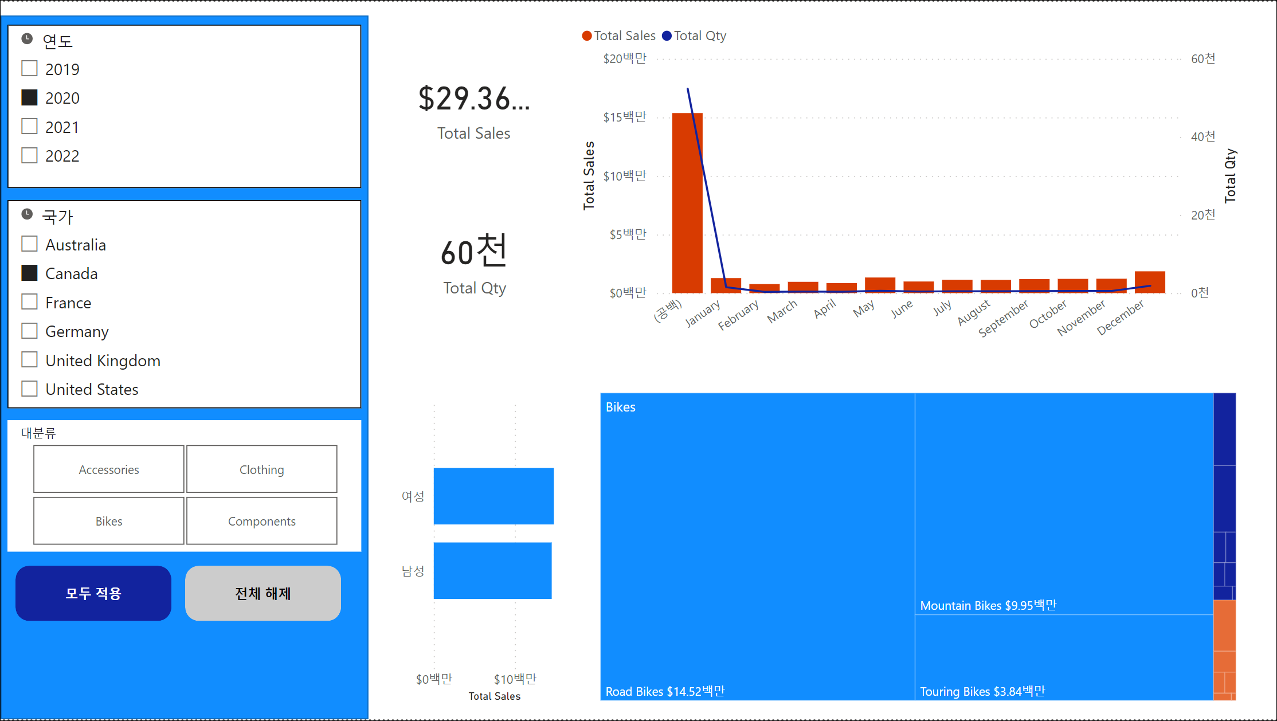This screenshot has width=1277, height=721.
Task: Click the clock icon beside 국가
Action: 27,214
